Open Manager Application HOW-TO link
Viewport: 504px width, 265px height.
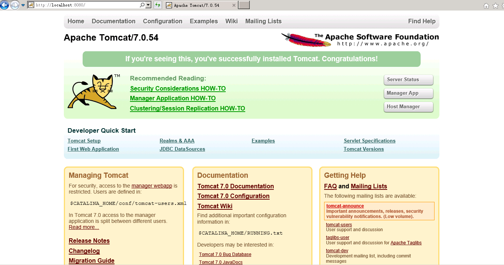point(173,98)
